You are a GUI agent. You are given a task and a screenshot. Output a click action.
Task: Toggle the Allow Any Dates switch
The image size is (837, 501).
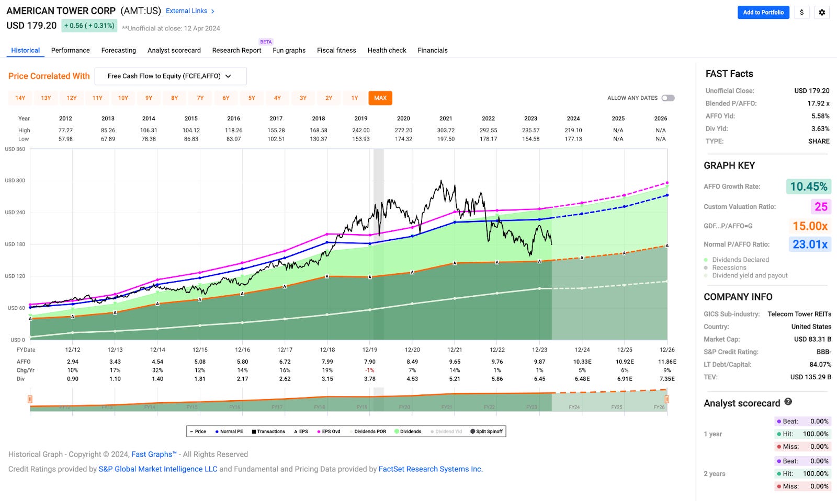point(668,98)
